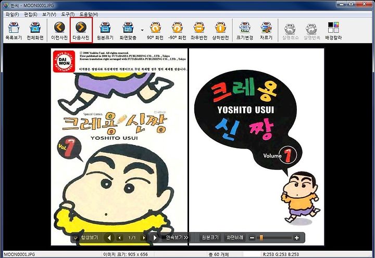Go to 다음사진 next photo
This screenshot has width=375, height=258.
81,31
